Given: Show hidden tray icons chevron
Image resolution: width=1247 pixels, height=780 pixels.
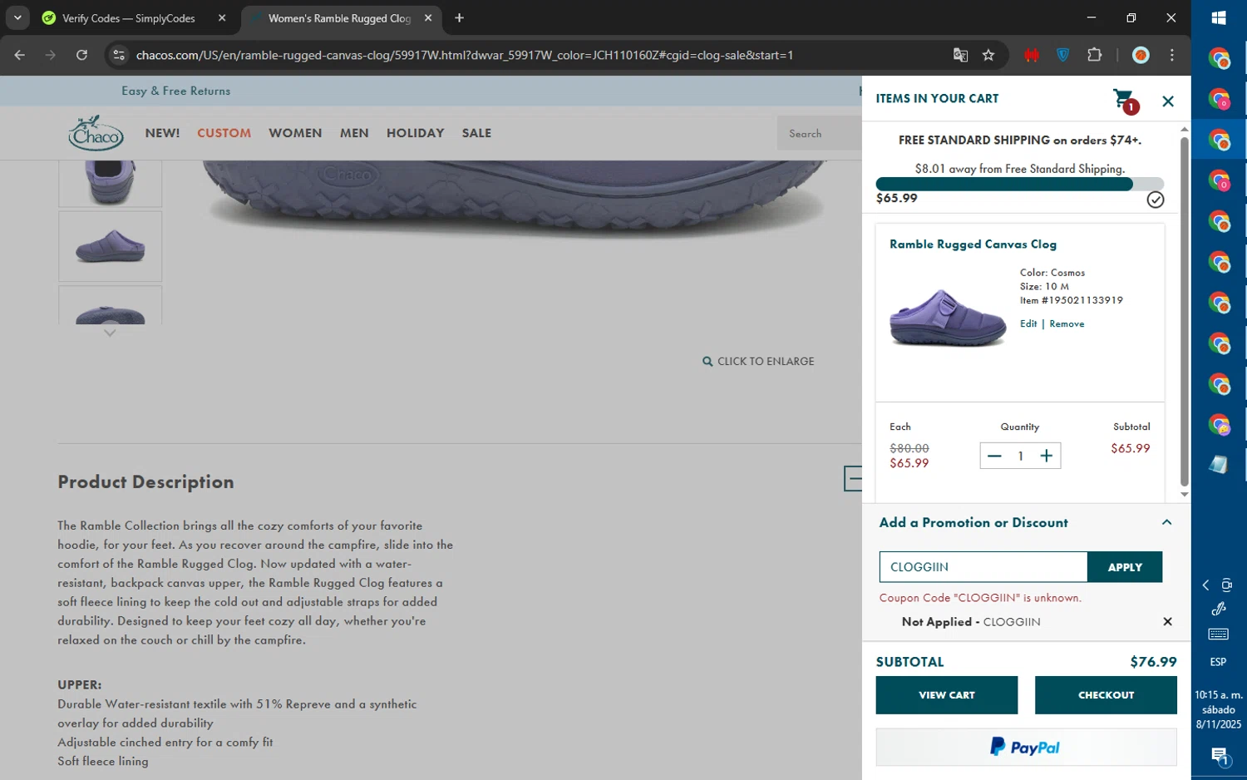Looking at the screenshot, I should 1205,585.
